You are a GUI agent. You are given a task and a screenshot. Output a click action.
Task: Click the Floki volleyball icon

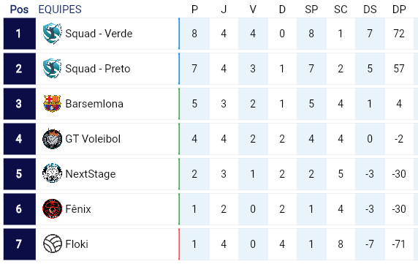tap(53, 244)
